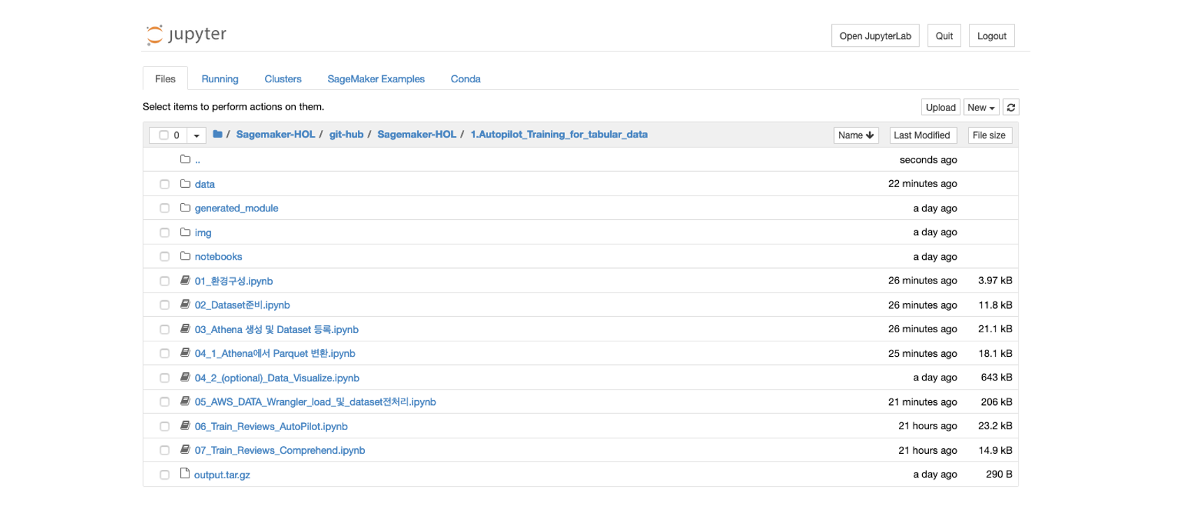Image resolution: width=1187 pixels, height=525 pixels.
Task: Click the Quit button
Action: 944,36
